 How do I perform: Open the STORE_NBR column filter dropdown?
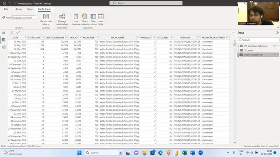[x=43, y=38]
